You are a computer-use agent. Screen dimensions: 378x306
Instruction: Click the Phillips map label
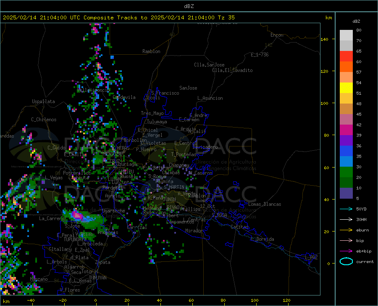(190, 209)
